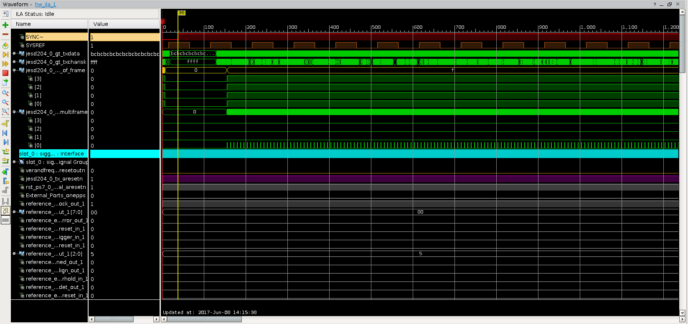This screenshot has height=324, width=688.
Task: Select reference_...lign_out_1 signal
Action: pos(55,270)
